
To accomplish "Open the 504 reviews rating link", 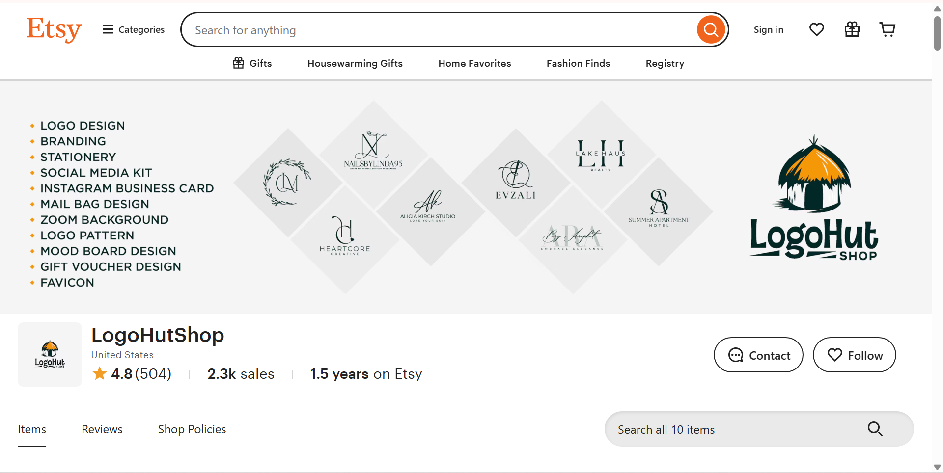I will 132,373.
